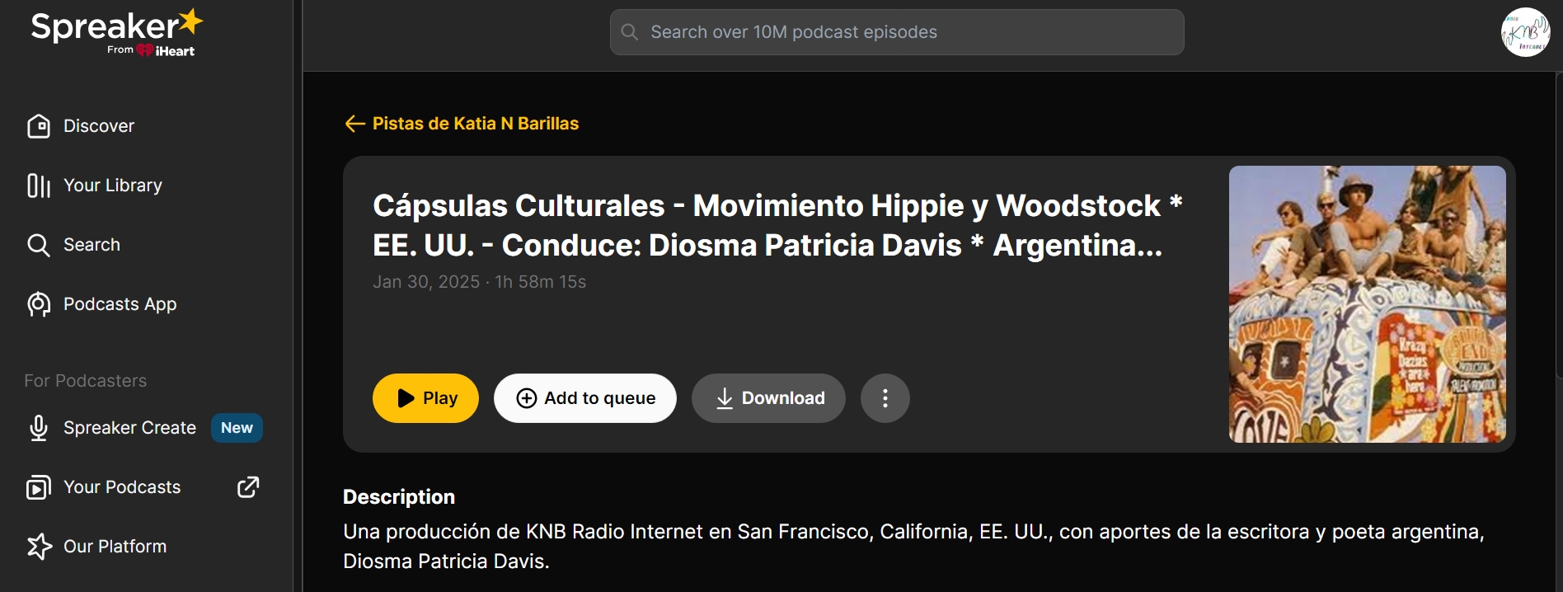
Task: Add the episode to queue
Action: [585, 398]
